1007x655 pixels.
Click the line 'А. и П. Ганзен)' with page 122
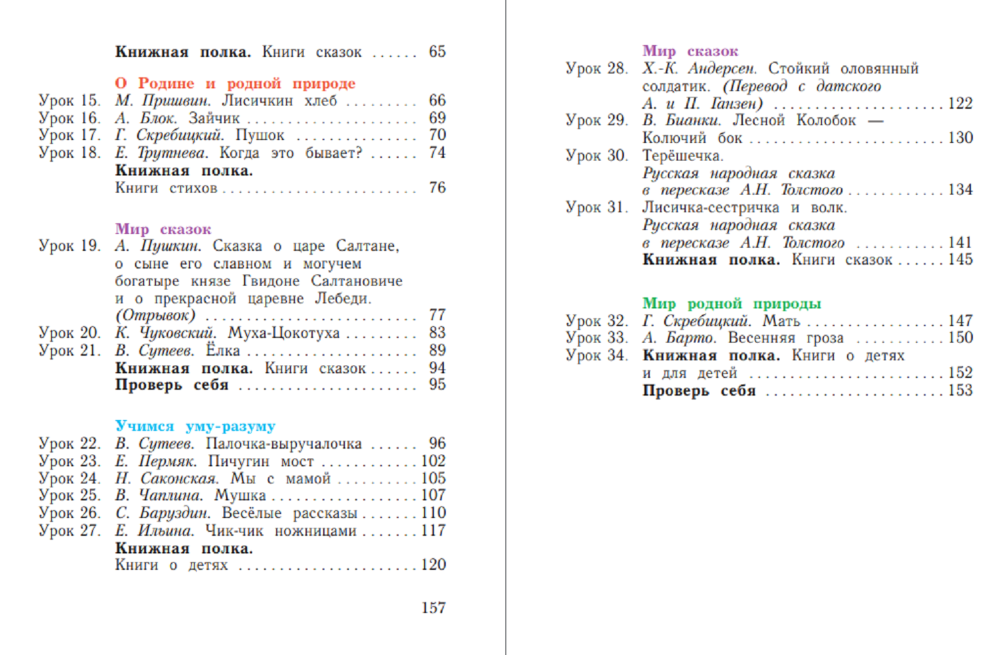click(808, 103)
